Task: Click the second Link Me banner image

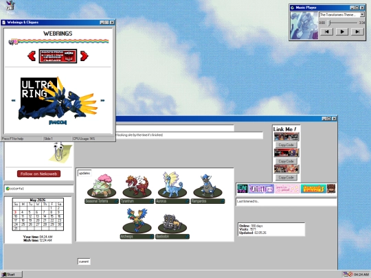Action: tap(286, 152)
